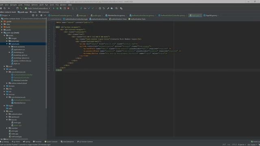The height and width of the screenshot is (146, 260).
Task: Select bootstrap-grid.css in project tree
Action: click(x=19, y=55)
